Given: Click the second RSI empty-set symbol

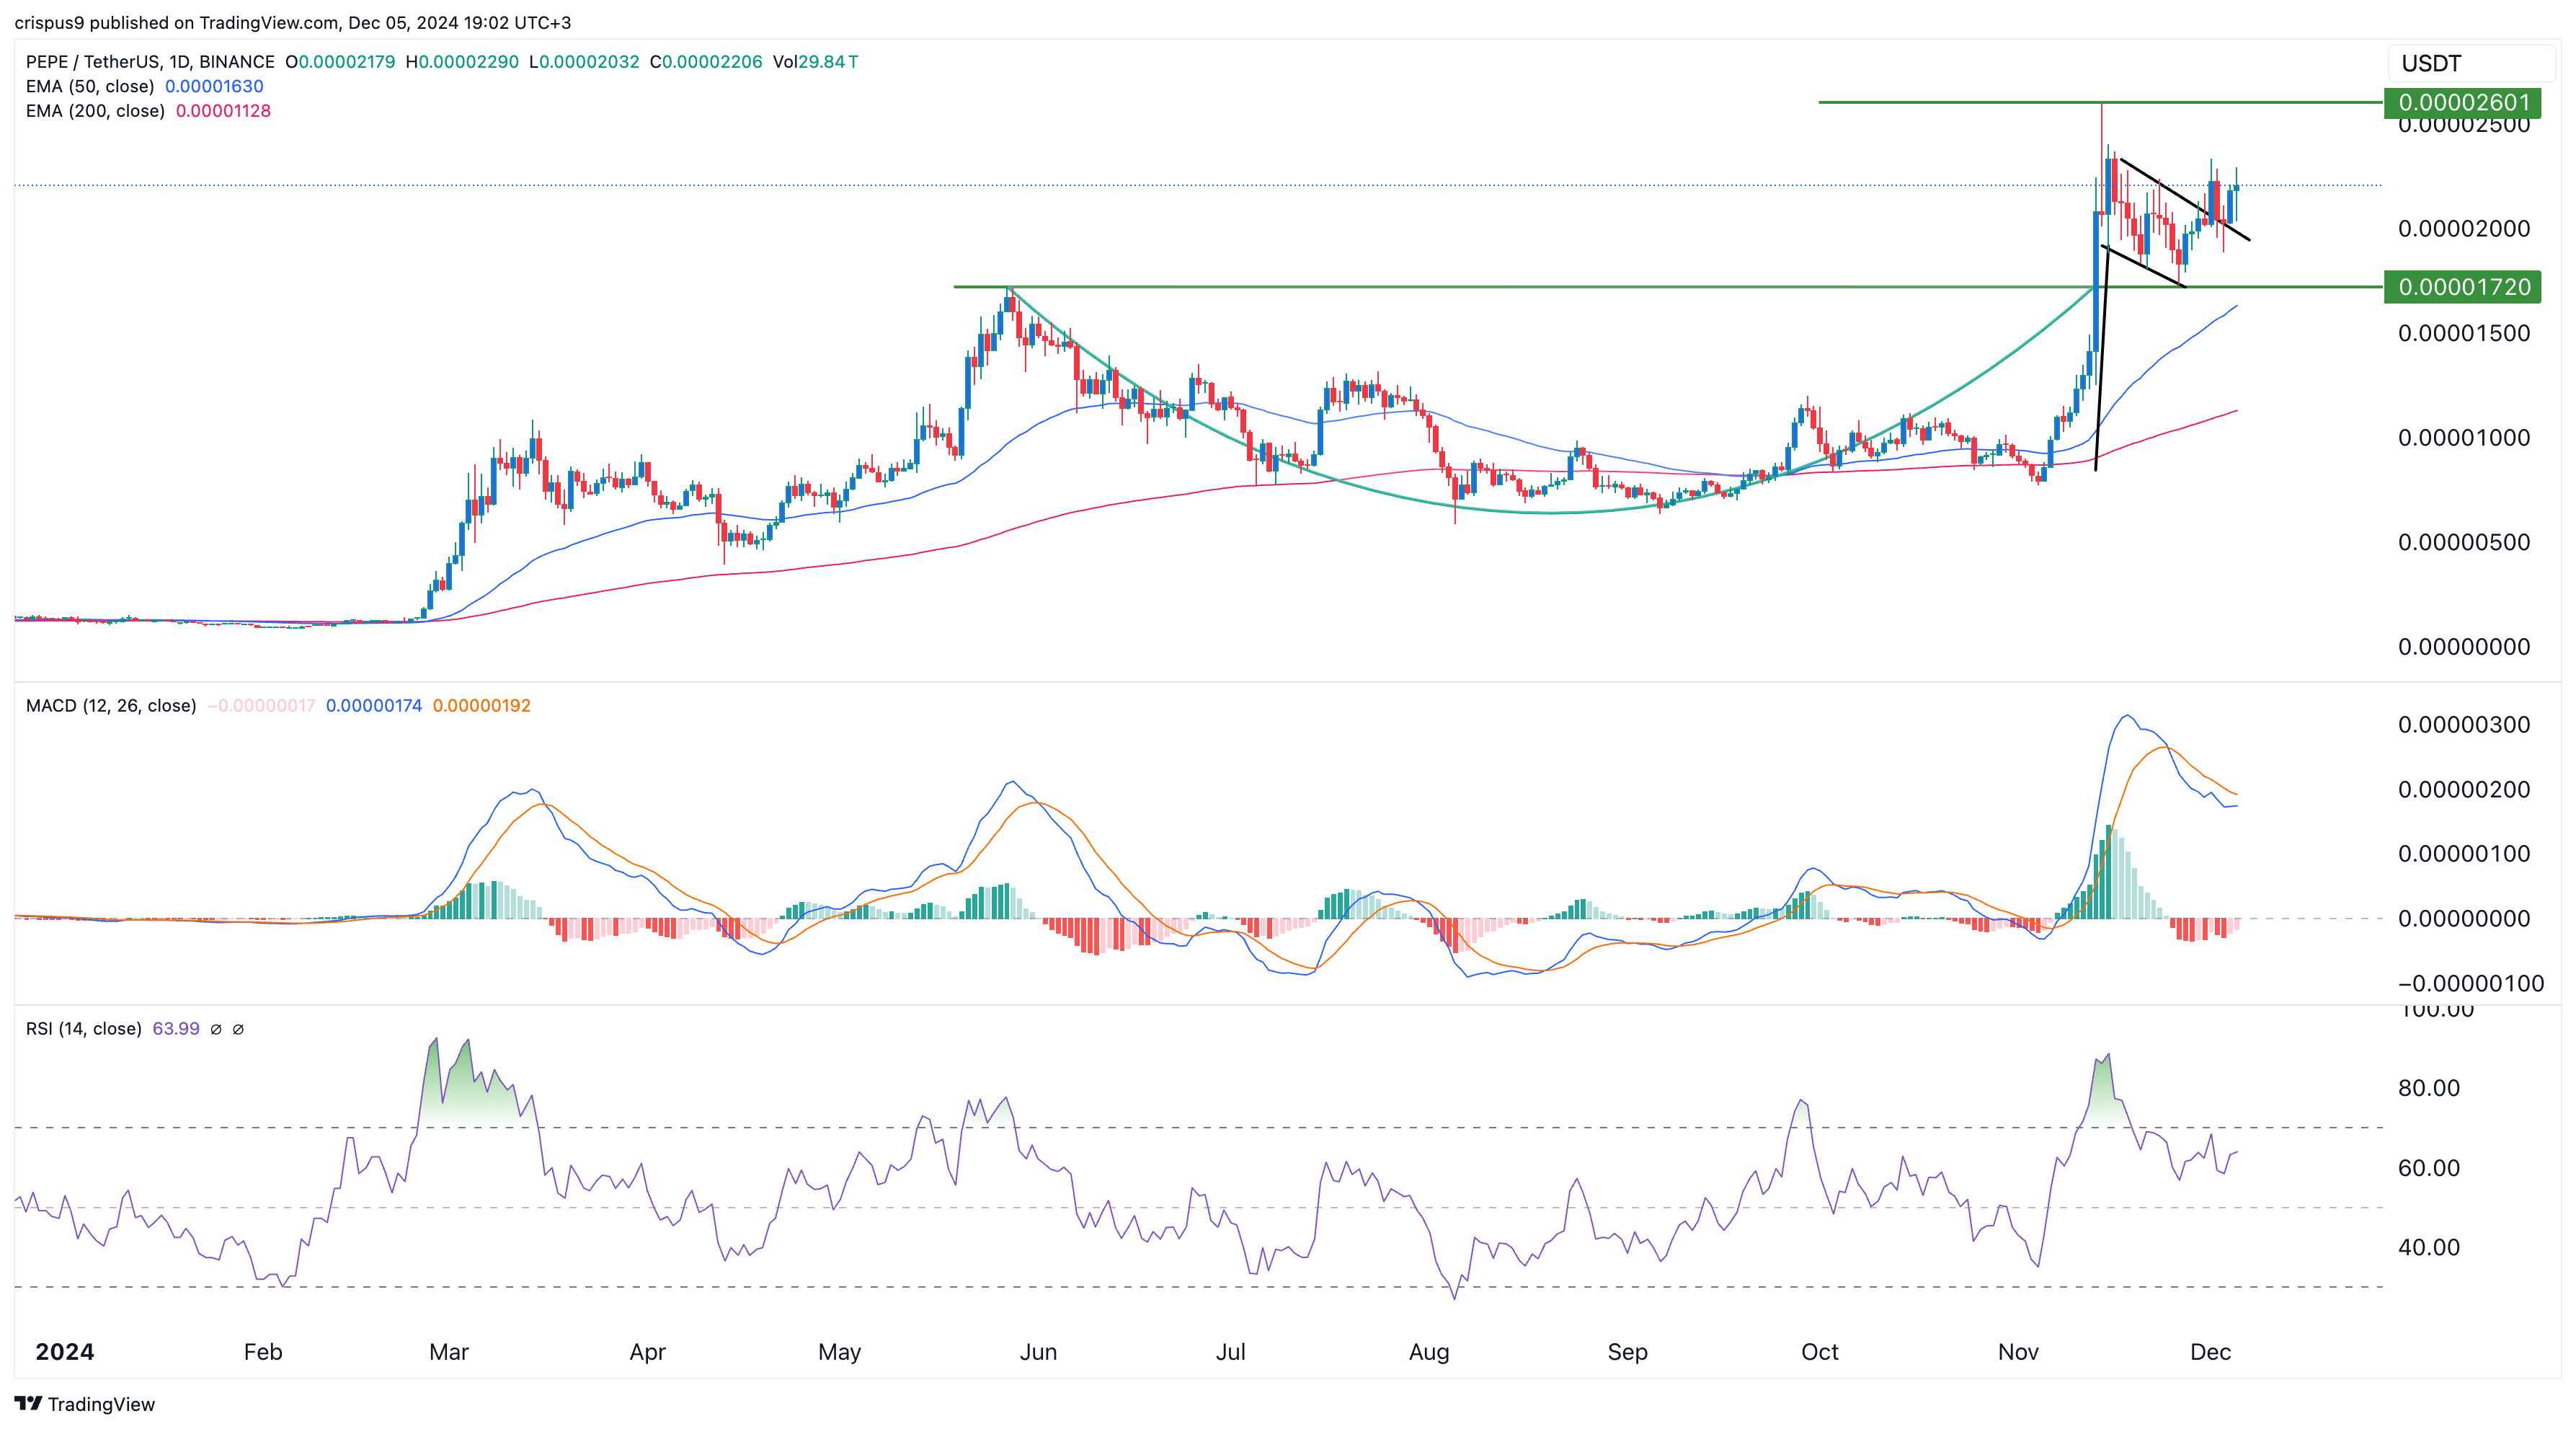Looking at the screenshot, I should pyautogui.click(x=238, y=1029).
